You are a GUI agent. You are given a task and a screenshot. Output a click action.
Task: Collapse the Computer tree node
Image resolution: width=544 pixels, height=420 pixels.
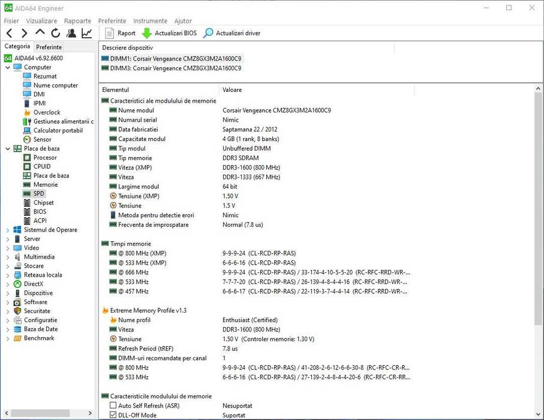click(8, 67)
